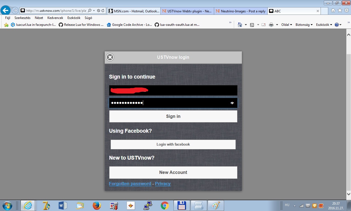Click the browser back arrow button
This screenshot has height=211, width=351.
[x=5, y=11]
